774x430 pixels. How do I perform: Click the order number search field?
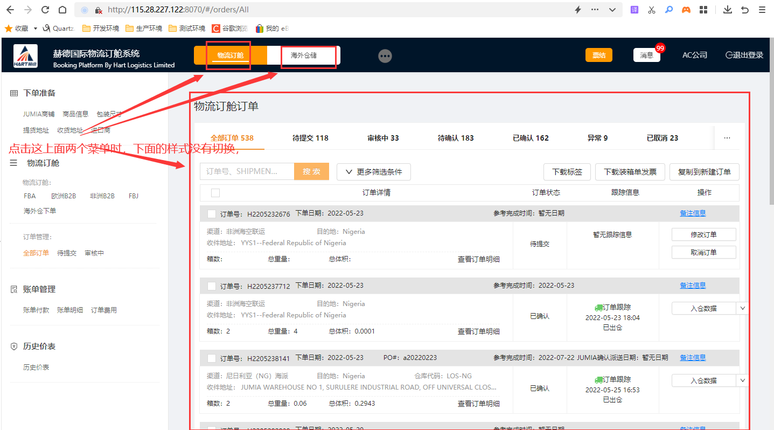click(x=247, y=172)
